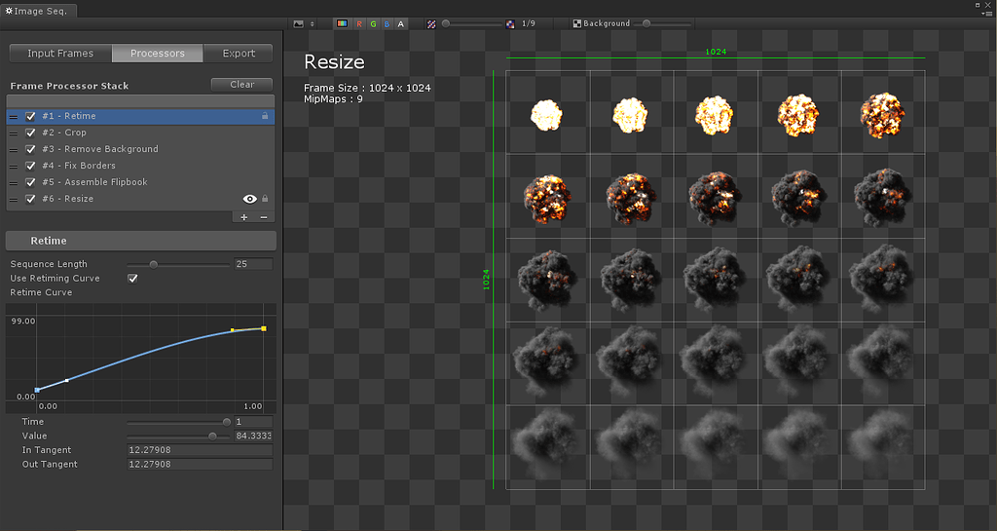Open the panel options menu at top right
997x531 pixels.
987,13
